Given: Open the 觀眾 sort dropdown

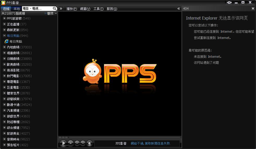Looking at the screenshot, I should 56,13.
